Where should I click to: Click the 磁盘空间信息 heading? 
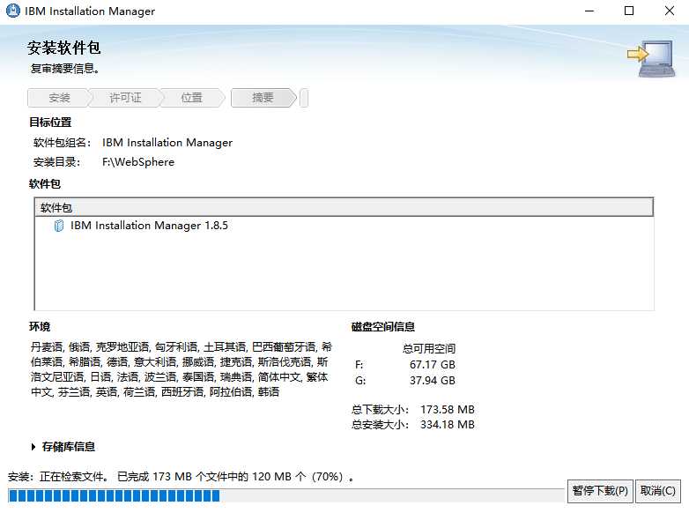coord(382,327)
